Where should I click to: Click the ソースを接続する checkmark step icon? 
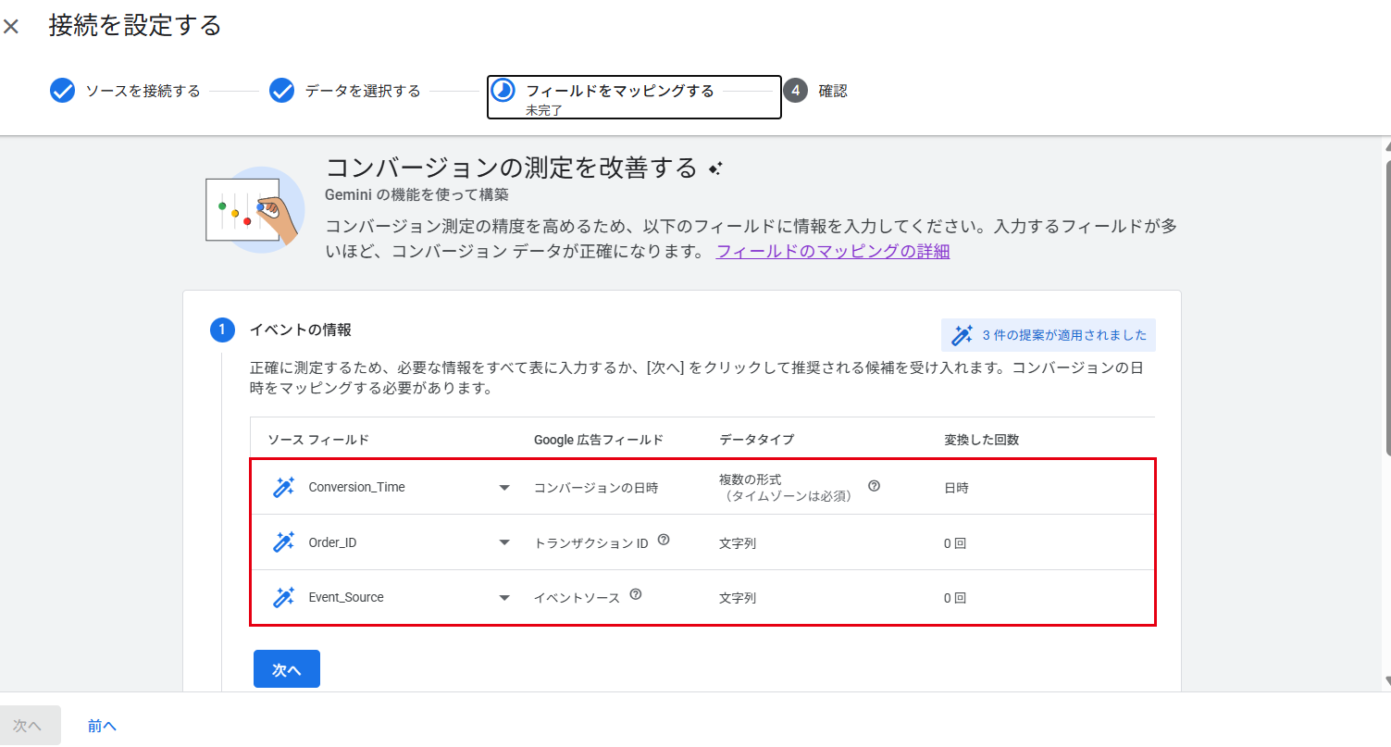(62, 91)
